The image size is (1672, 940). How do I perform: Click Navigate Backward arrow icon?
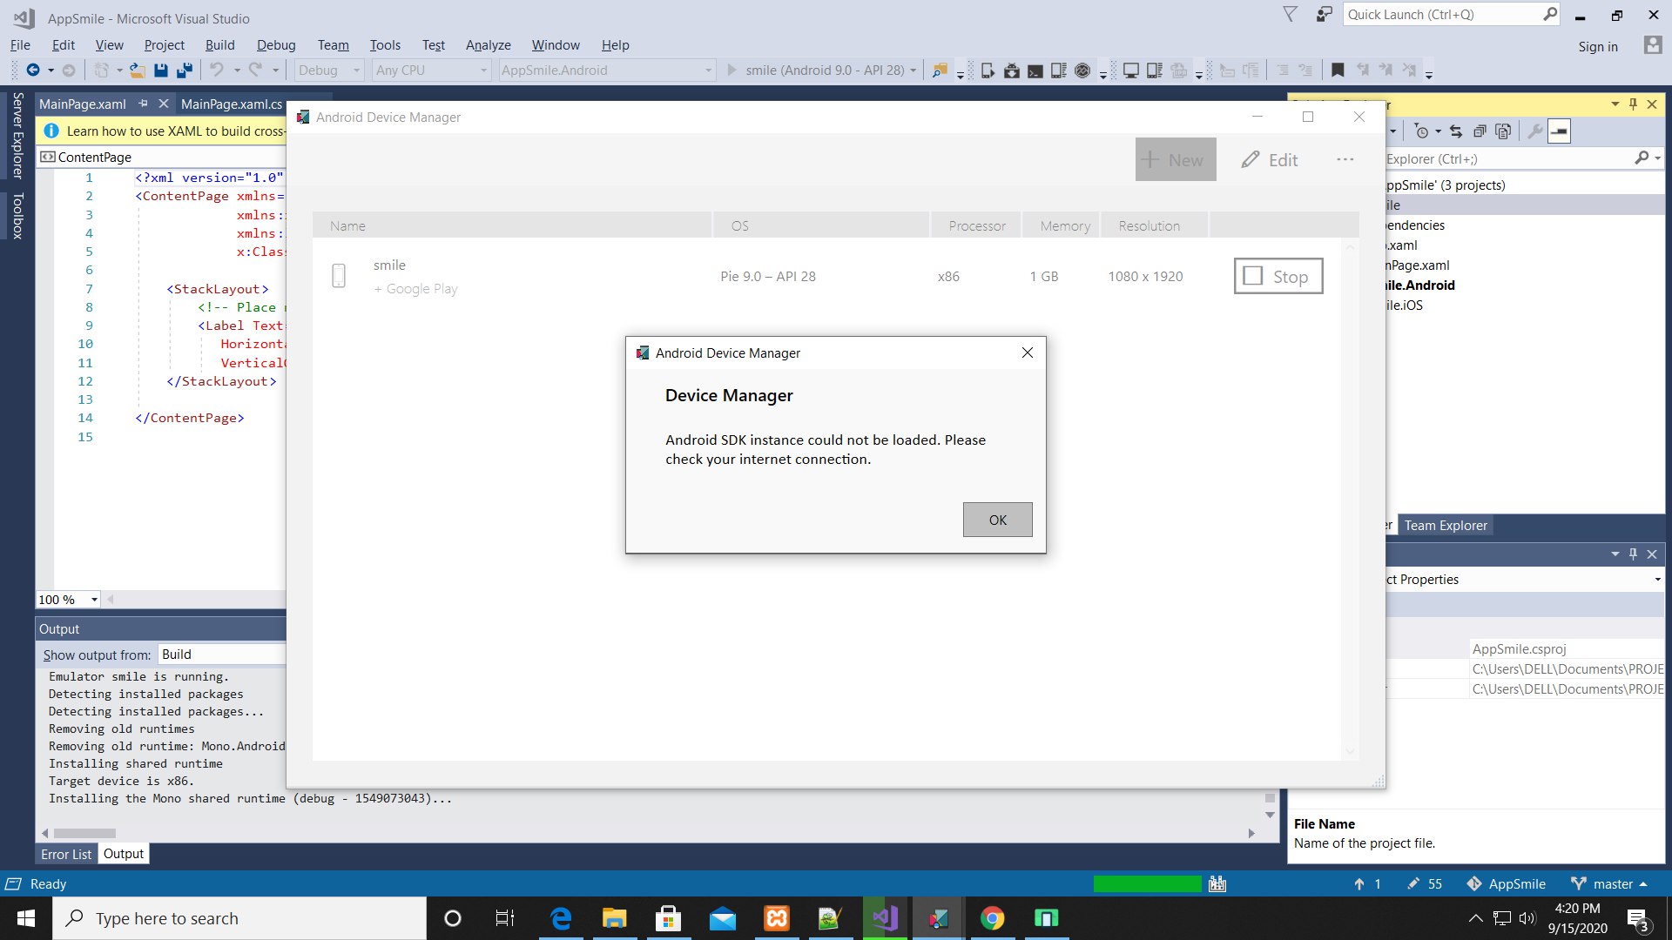(x=33, y=70)
